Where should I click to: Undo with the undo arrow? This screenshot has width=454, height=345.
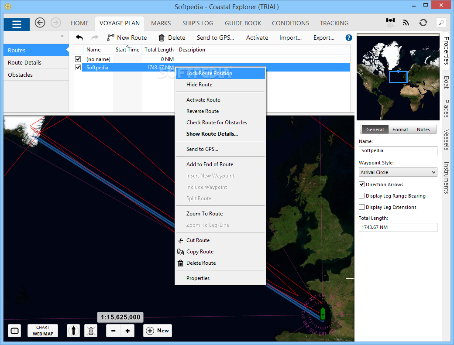(x=79, y=38)
